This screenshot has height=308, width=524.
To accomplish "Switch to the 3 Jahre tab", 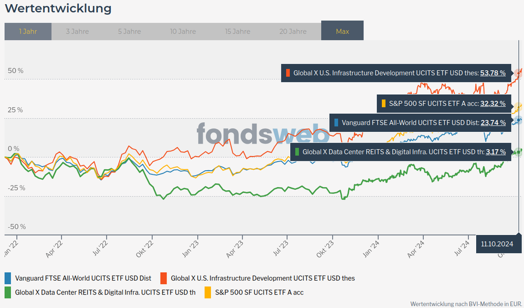I will (77, 32).
